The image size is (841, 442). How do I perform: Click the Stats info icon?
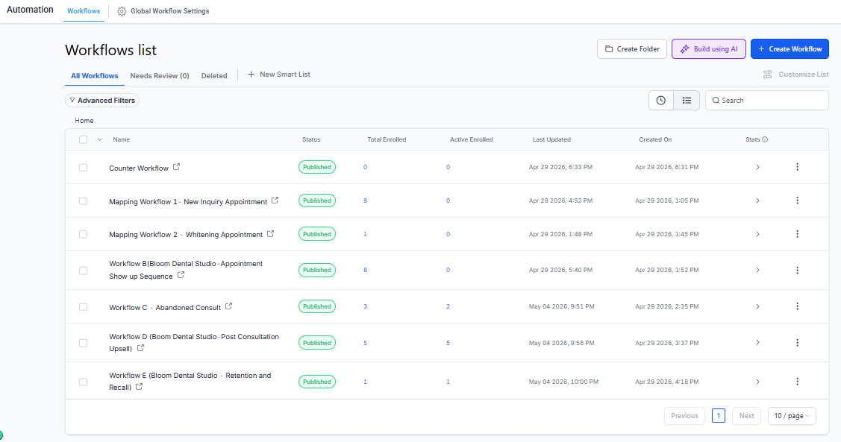(x=765, y=139)
